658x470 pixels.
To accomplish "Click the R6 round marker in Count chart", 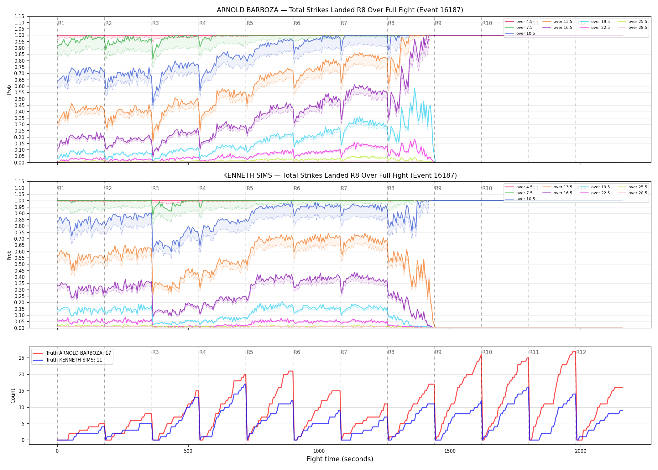I will coord(297,352).
